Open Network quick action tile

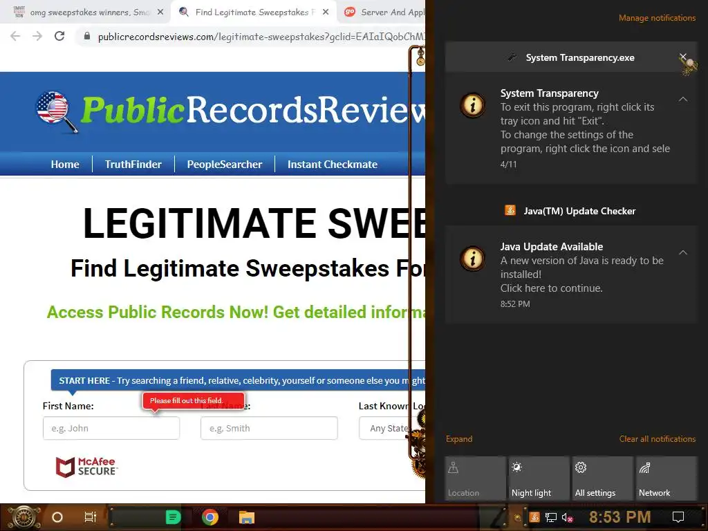tap(667, 478)
